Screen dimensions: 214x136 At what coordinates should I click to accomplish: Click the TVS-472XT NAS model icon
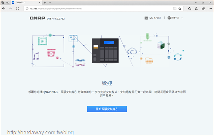(x=146, y=18)
